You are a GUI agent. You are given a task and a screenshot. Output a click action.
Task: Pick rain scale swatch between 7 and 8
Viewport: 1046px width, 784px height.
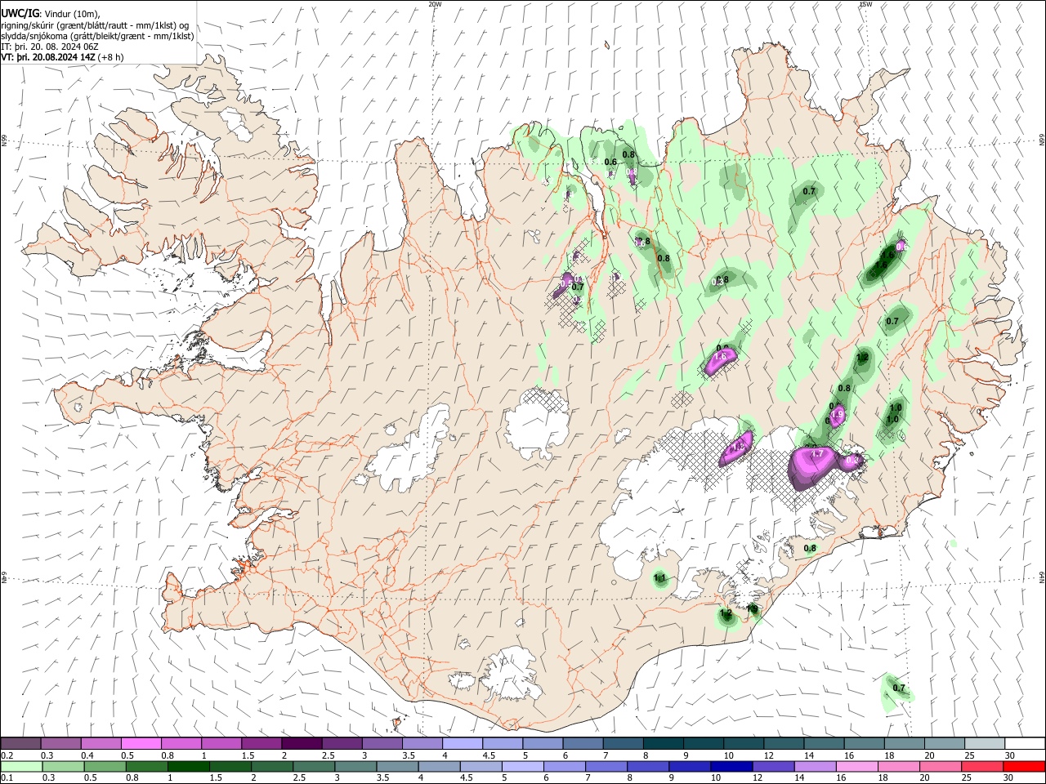(606, 766)
